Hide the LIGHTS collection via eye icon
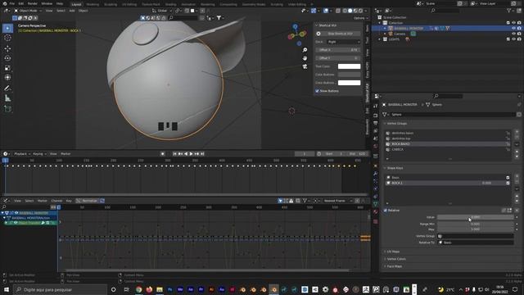524x295 pixels. coord(513,39)
